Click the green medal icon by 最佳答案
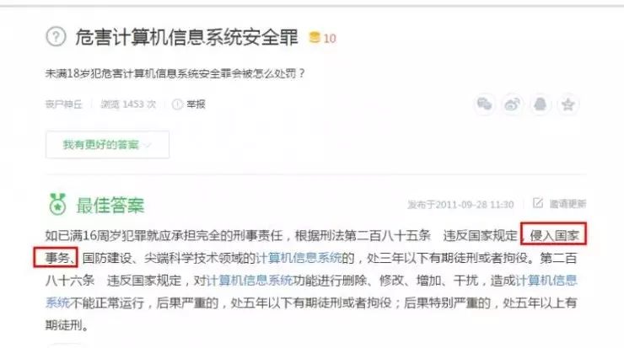624x348 pixels. pyautogui.click(x=57, y=205)
